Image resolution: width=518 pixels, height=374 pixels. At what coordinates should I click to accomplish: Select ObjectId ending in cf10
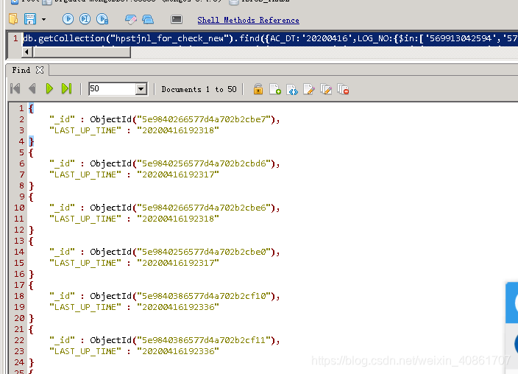tap(165, 296)
